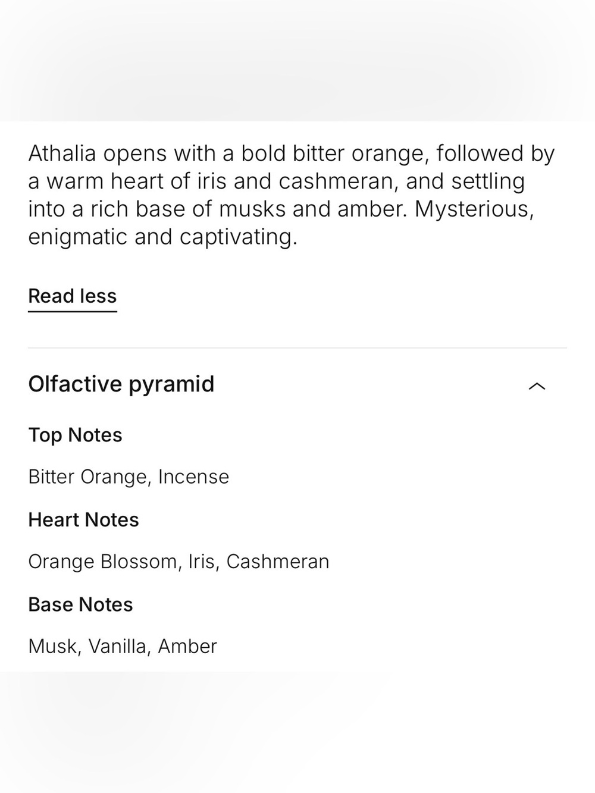Click the Iris note in heart notes list
595x793 pixels.
pos(202,562)
